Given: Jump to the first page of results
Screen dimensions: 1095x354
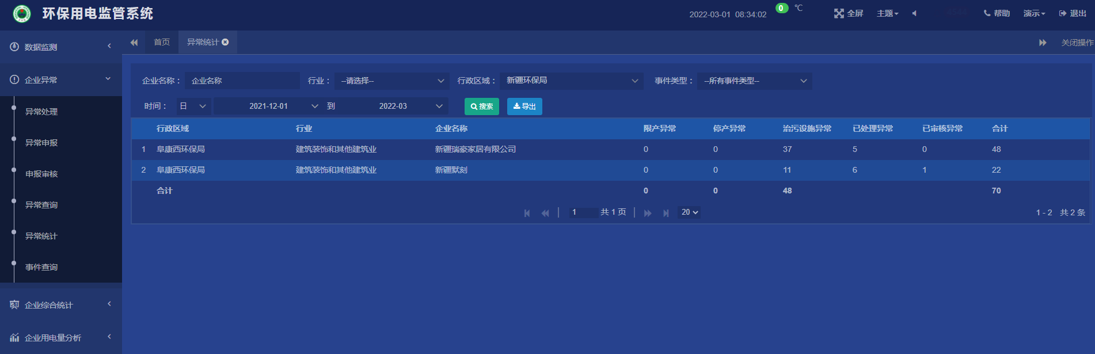Looking at the screenshot, I should coord(527,213).
